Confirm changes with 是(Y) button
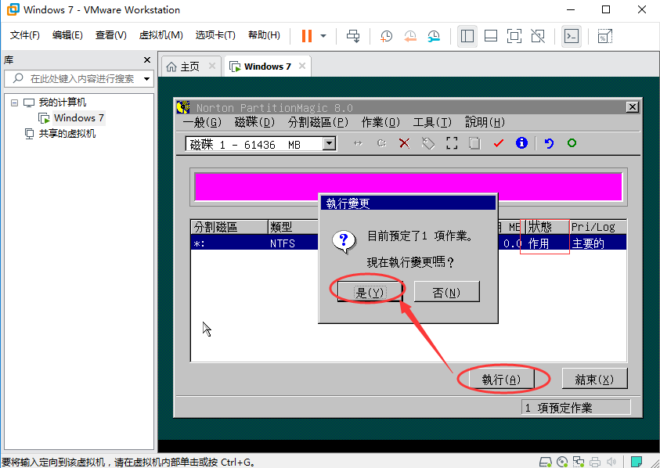Screen dimensions: 660x468 click(x=370, y=292)
